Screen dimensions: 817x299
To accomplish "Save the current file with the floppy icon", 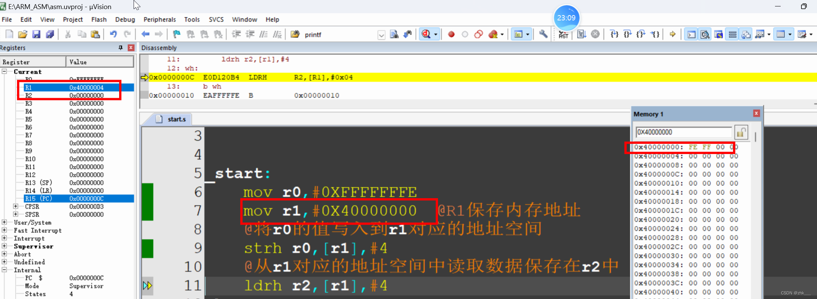I will point(36,34).
